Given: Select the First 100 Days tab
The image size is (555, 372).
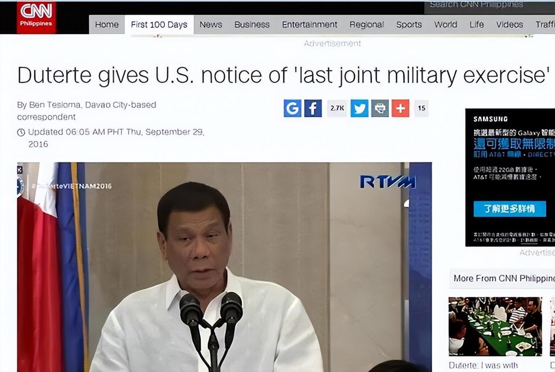Looking at the screenshot, I should click(x=159, y=25).
